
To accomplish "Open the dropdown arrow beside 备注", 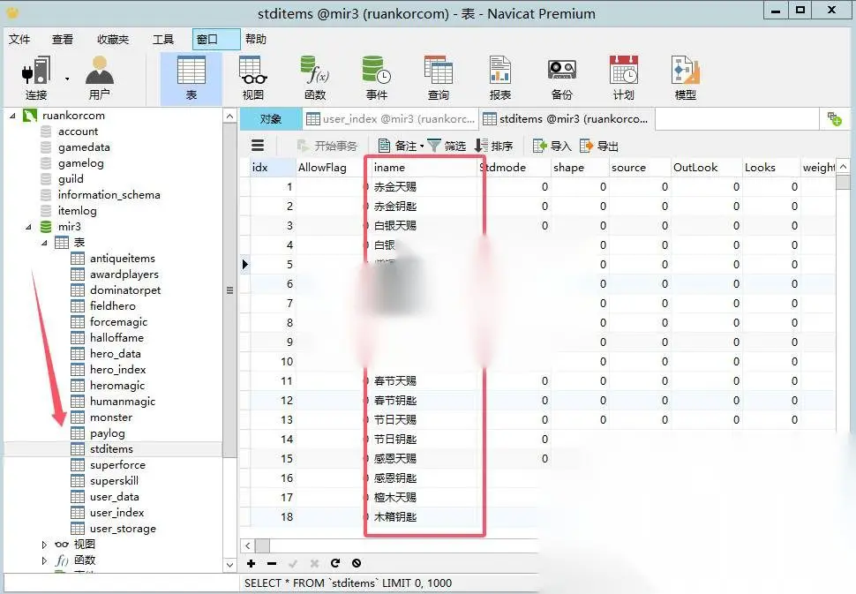I will coord(422,147).
